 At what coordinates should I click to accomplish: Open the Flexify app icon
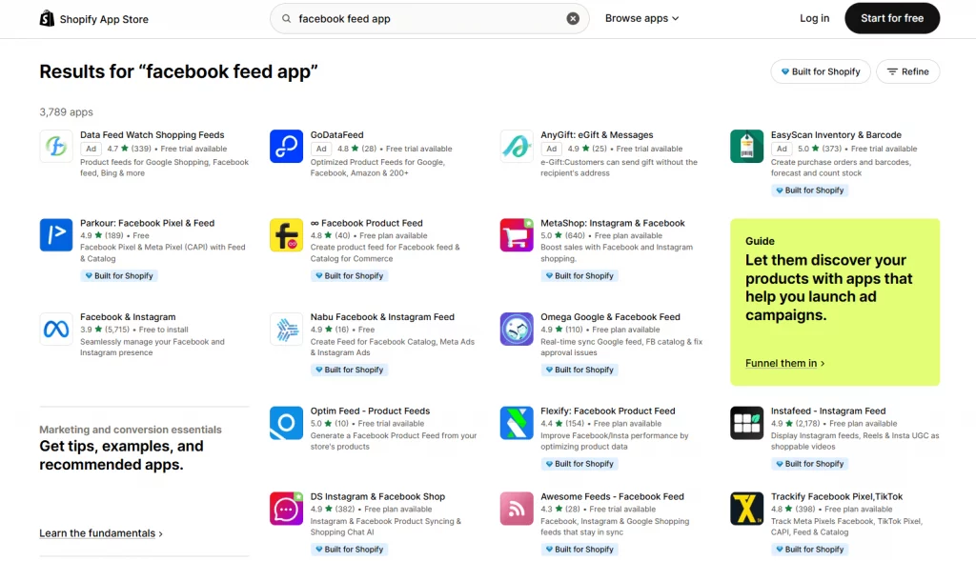(x=517, y=423)
